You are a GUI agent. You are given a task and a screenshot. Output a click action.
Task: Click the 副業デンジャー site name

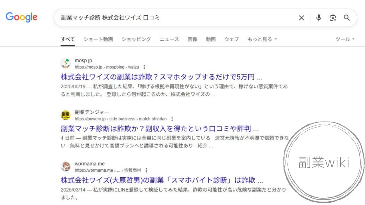point(92,112)
